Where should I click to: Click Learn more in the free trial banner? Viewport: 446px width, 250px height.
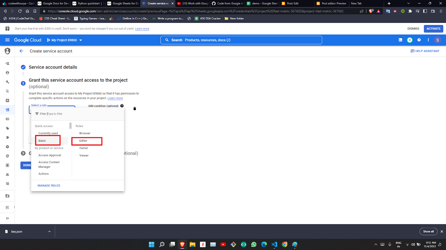[142, 29]
